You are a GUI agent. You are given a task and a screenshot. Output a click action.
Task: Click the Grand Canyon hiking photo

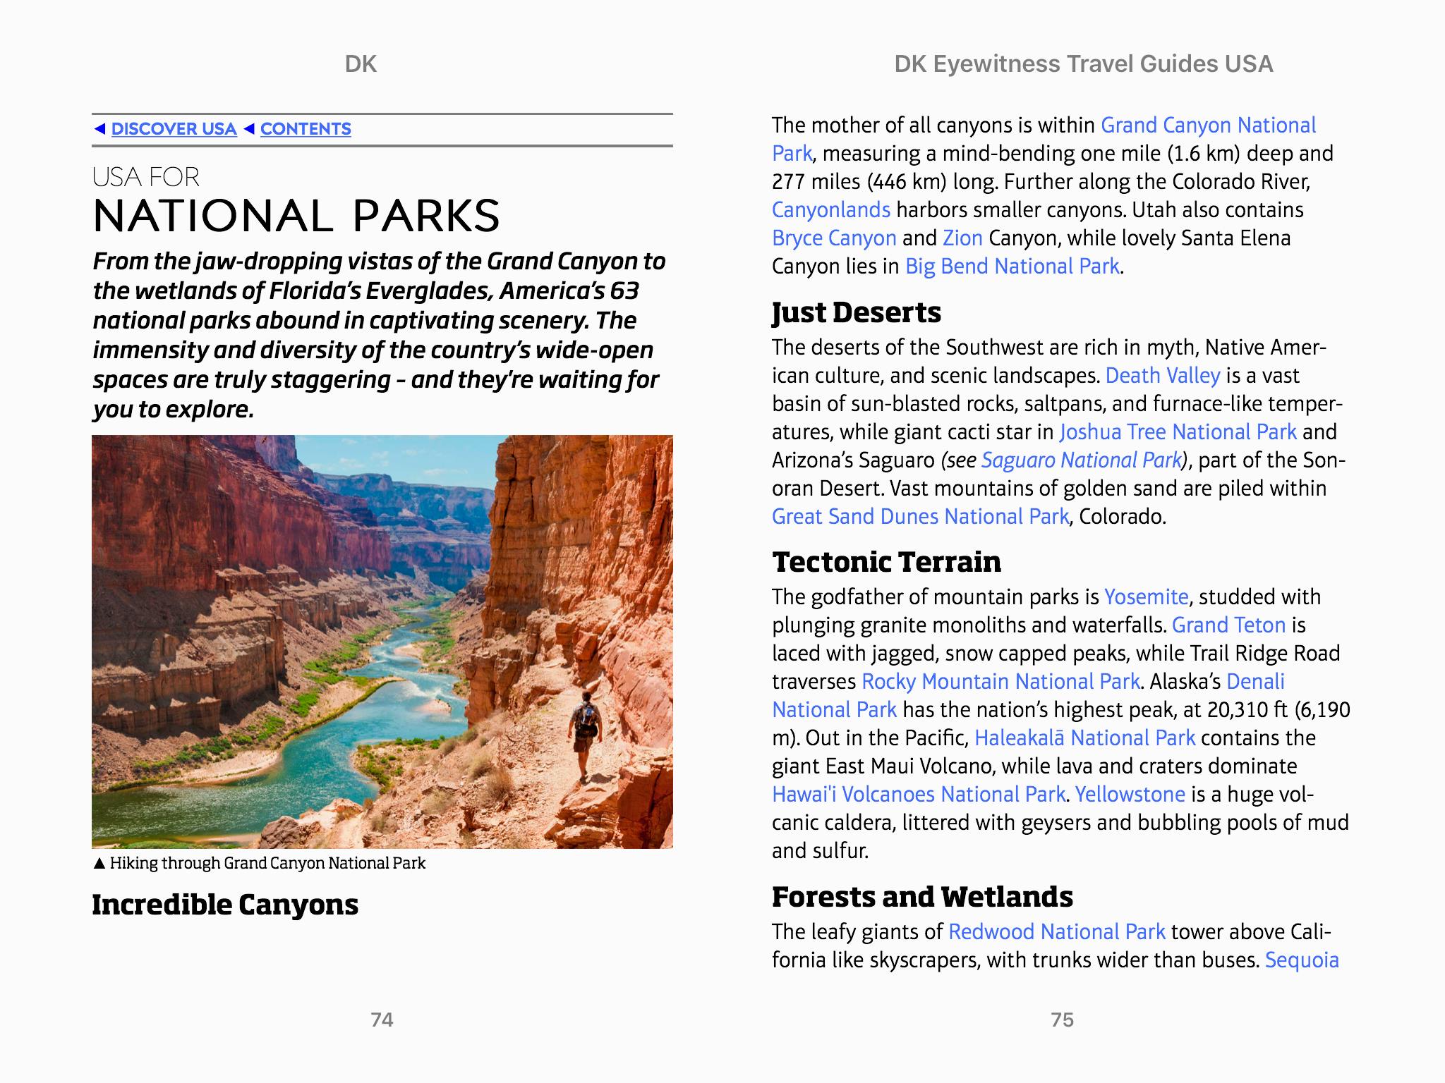pos(382,641)
